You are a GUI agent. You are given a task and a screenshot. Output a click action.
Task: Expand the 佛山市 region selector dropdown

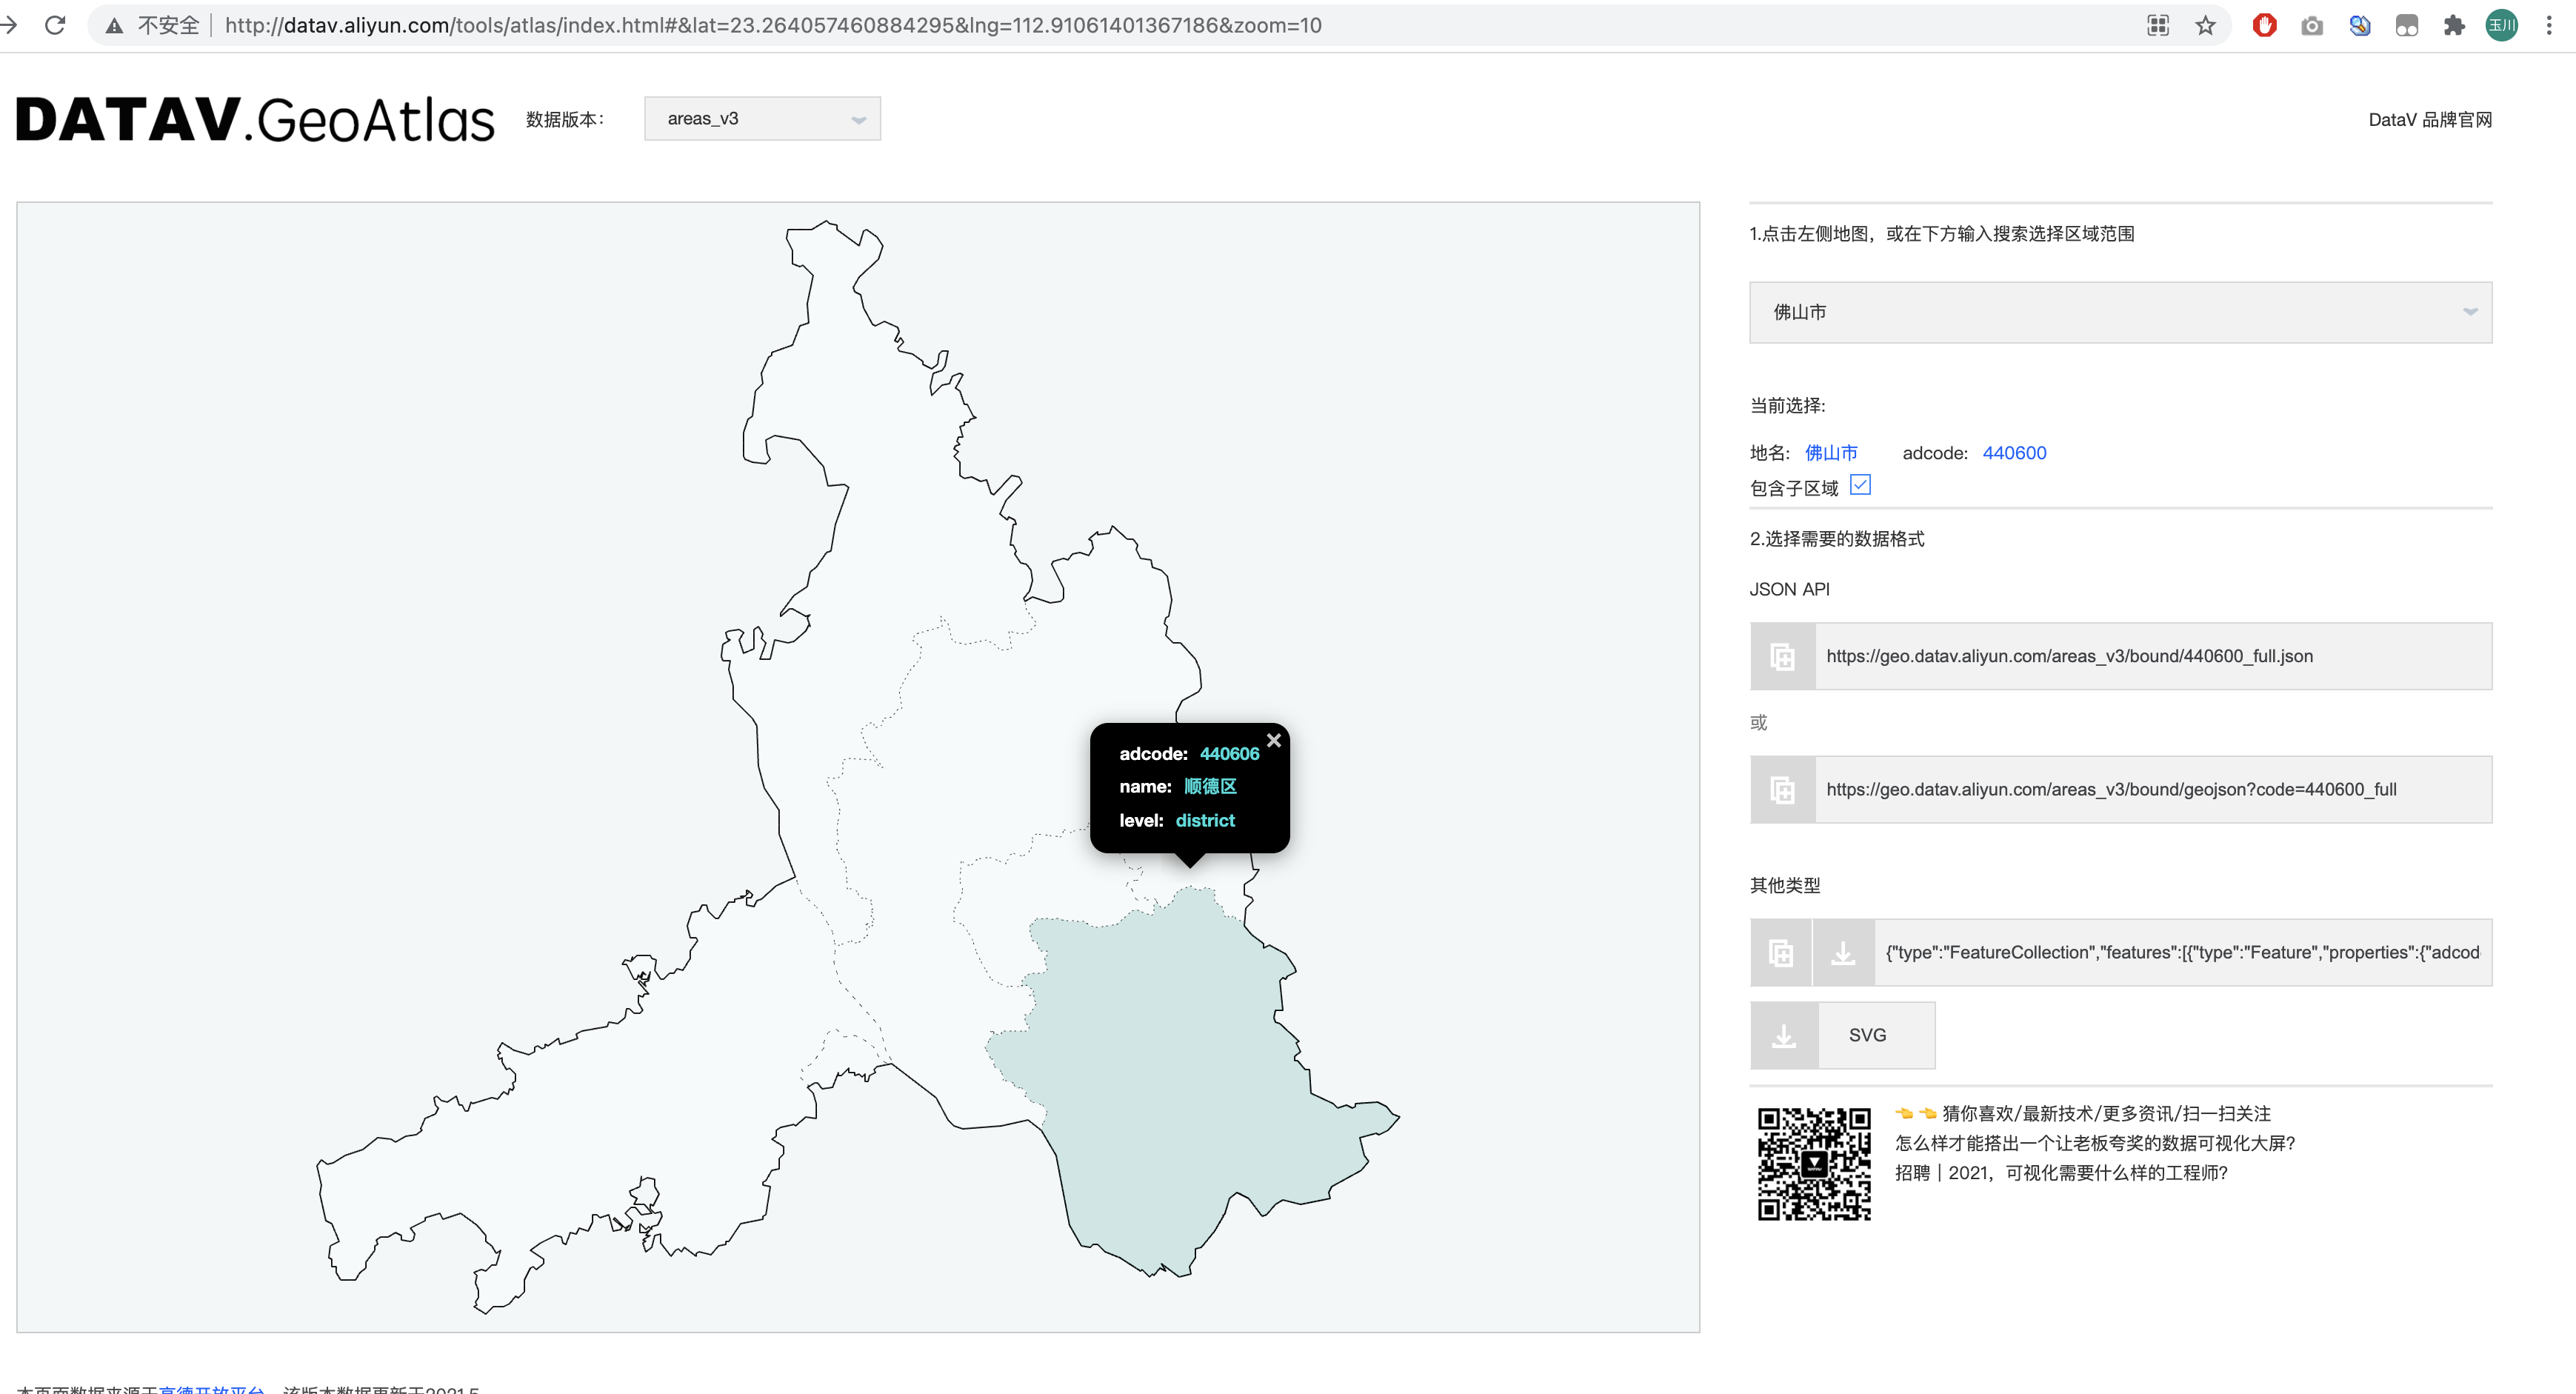click(2119, 312)
